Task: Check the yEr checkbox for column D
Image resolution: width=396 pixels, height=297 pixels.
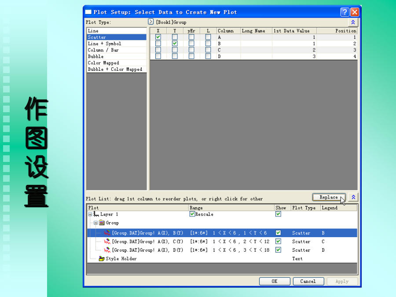Action: coord(191,56)
